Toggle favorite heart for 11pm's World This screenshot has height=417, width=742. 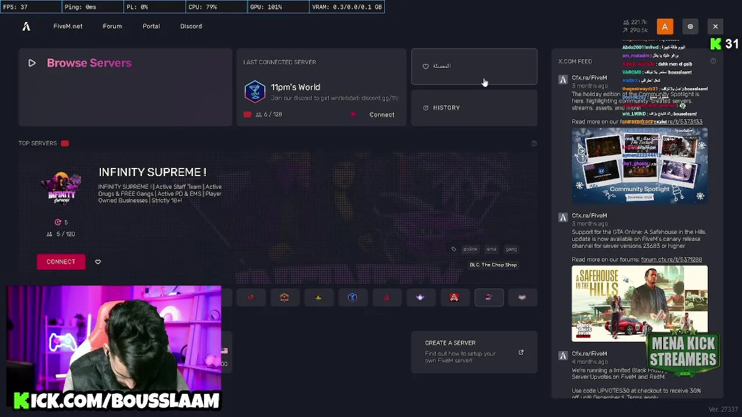353,115
